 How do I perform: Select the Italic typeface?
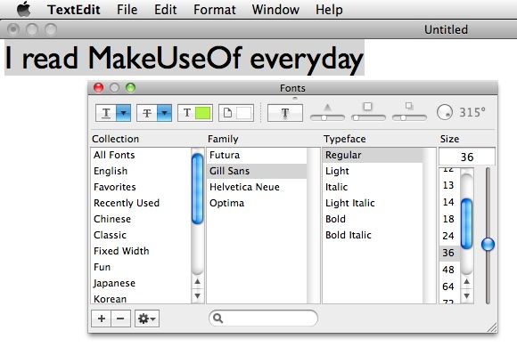373,187
